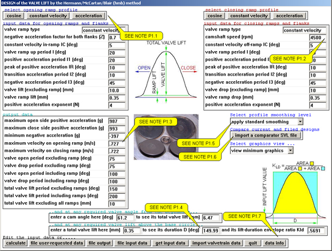Click valve ramp drop field

click(x=318, y=98)
